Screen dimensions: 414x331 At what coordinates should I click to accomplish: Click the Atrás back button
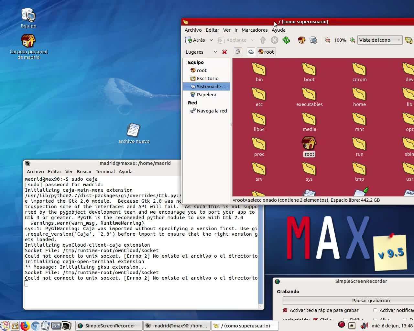195,40
